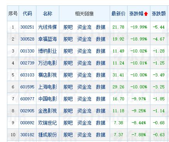Open 资金流 for 博纳影业
This screenshot has width=169, height=142.
tap(84, 51)
